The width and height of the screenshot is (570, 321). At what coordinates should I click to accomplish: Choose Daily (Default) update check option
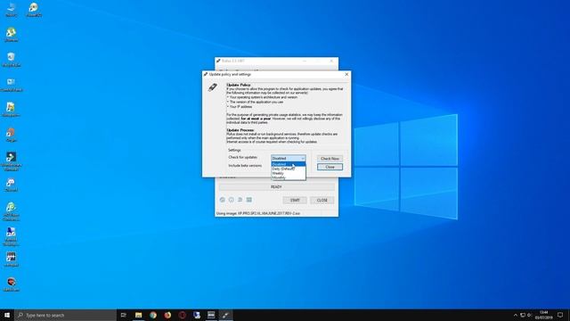tap(289, 169)
